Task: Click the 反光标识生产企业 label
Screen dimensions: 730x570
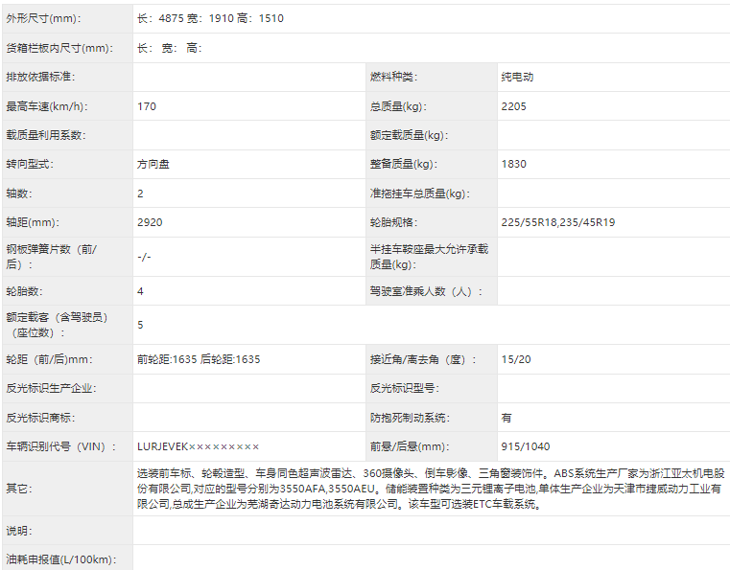Action: click(x=51, y=388)
